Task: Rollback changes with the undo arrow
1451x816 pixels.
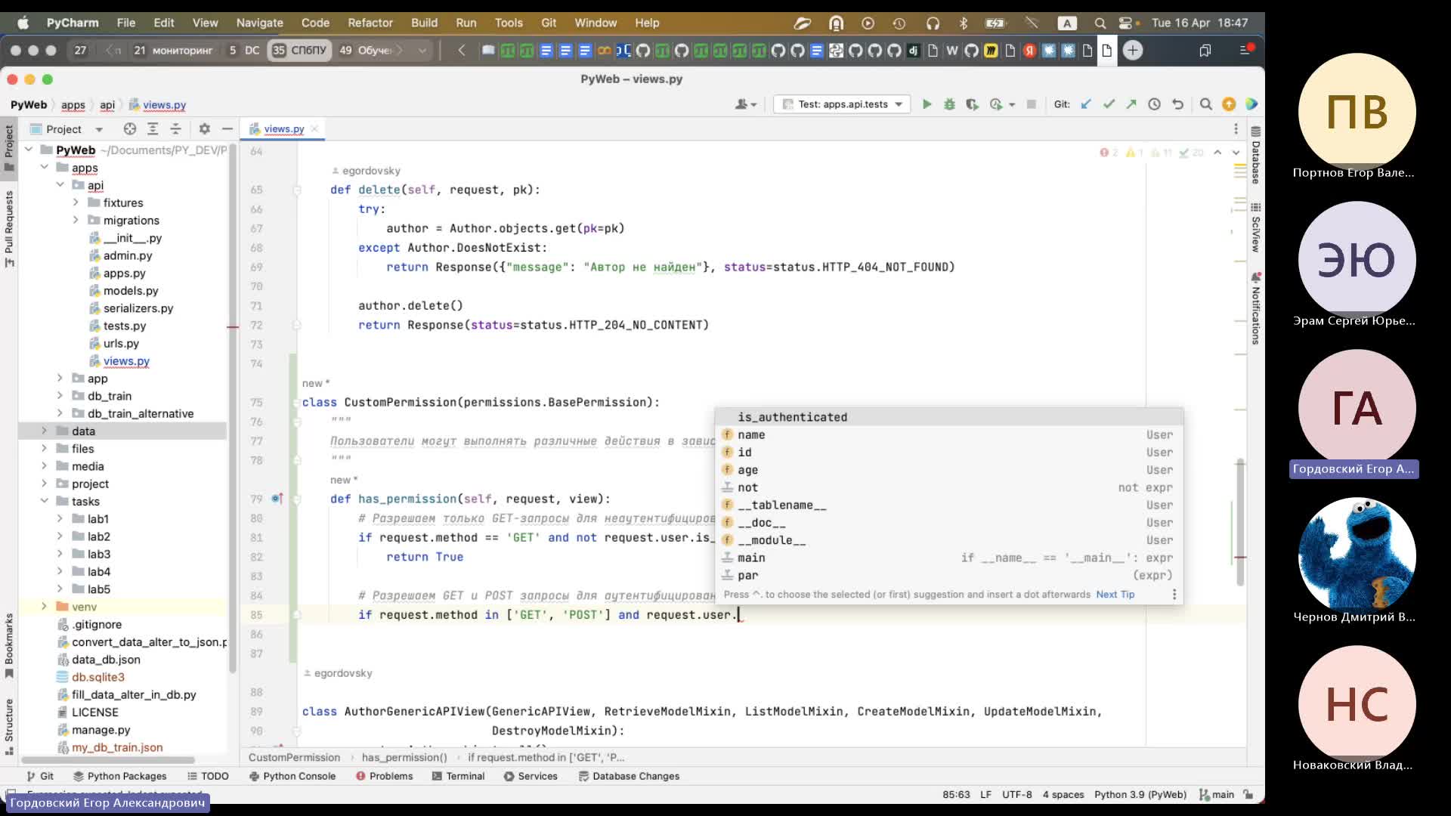Action: pos(1177,104)
